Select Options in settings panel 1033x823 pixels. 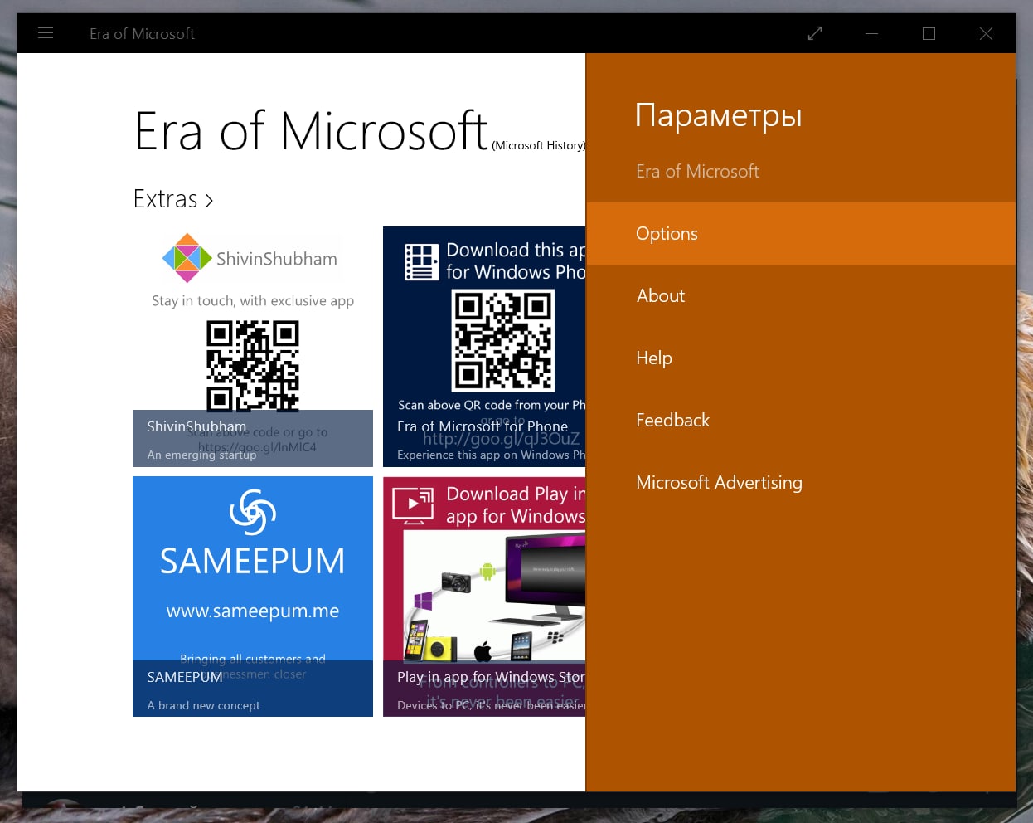click(801, 234)
